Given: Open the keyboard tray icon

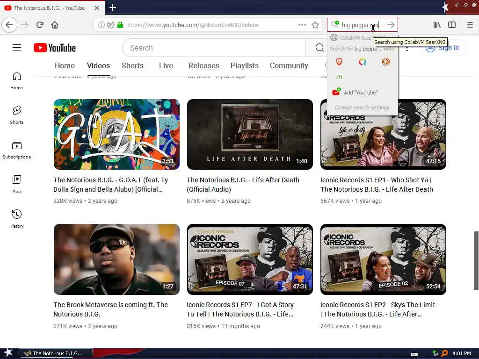Looking at the screenshot, I should 414,354.
